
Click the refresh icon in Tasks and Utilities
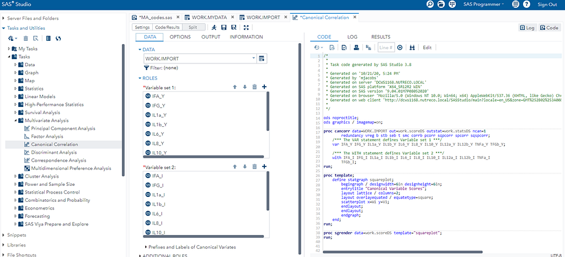coord(58,38)
